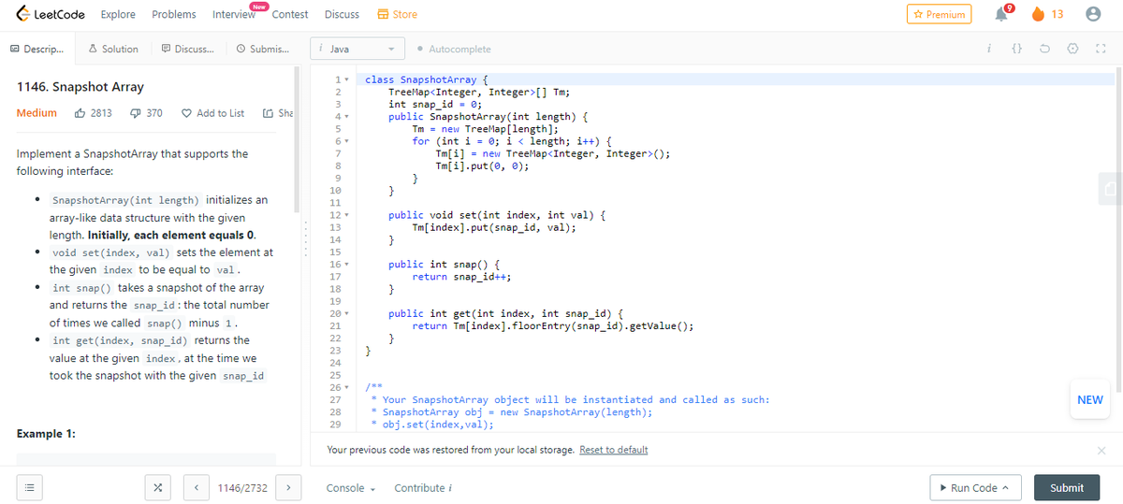Switch to the Submissions tab

pos(263,49)
